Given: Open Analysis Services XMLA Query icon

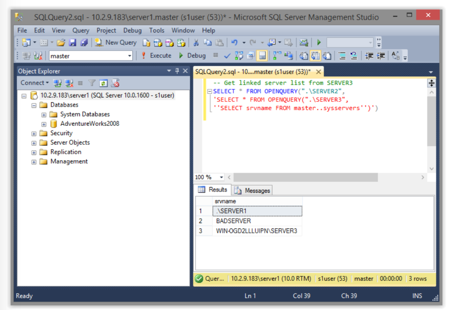Looking at the screenshot, I should click(181, 43).
